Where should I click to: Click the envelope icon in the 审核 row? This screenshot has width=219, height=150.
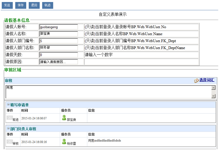(10, 142)
